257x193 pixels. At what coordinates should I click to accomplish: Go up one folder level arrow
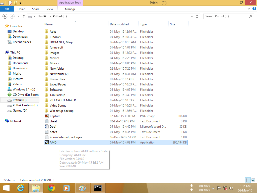[x=24, y=16]
